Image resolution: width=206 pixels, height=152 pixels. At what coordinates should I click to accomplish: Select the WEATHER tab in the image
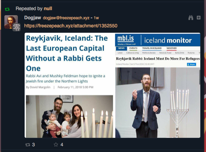pyautogui.click(x=172, y=48)
